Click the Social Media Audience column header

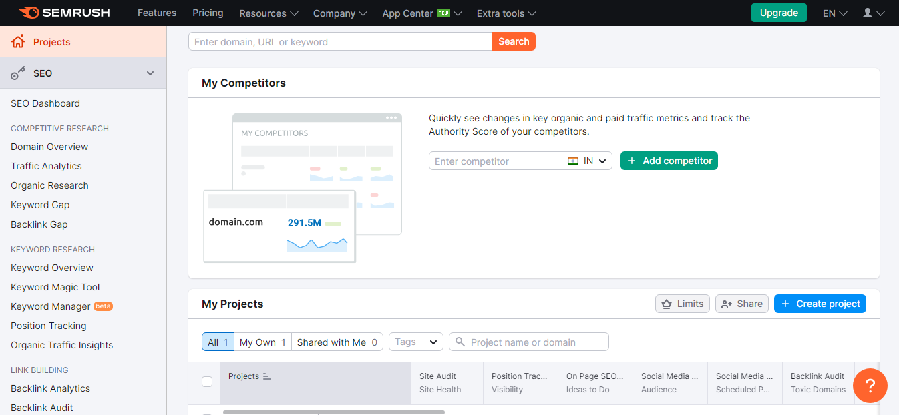coord(670,383)
